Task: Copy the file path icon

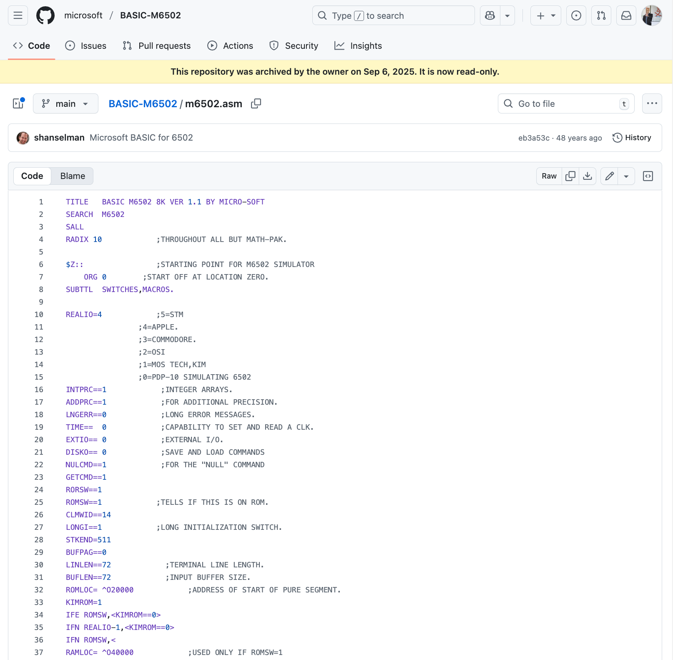Action: [256, 103]
